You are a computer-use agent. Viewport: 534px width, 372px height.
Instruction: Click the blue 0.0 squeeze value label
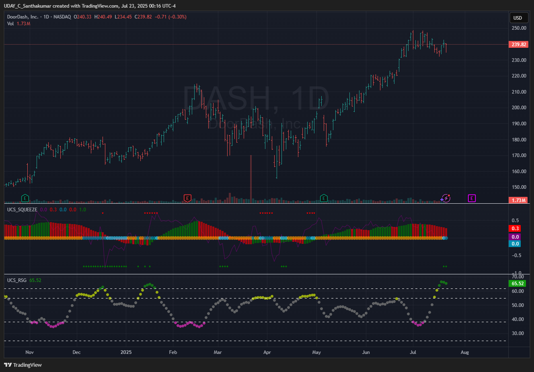point(515,243)
